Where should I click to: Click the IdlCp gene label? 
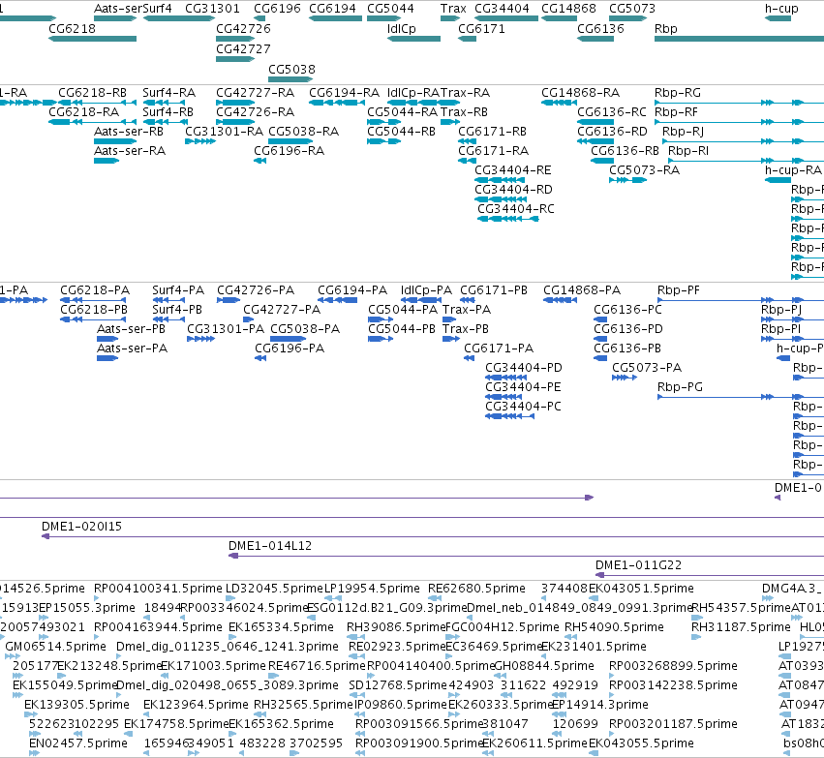(x=402, y=29)
